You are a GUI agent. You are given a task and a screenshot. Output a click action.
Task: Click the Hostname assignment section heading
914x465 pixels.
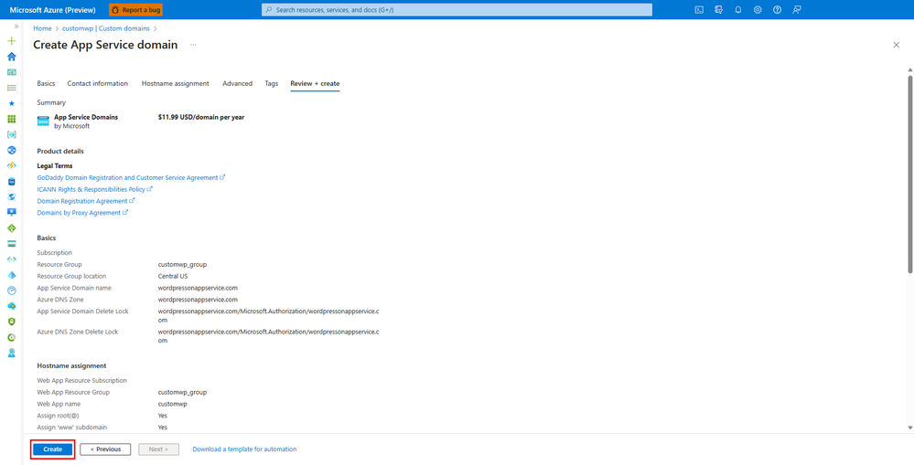pos(71,366)
